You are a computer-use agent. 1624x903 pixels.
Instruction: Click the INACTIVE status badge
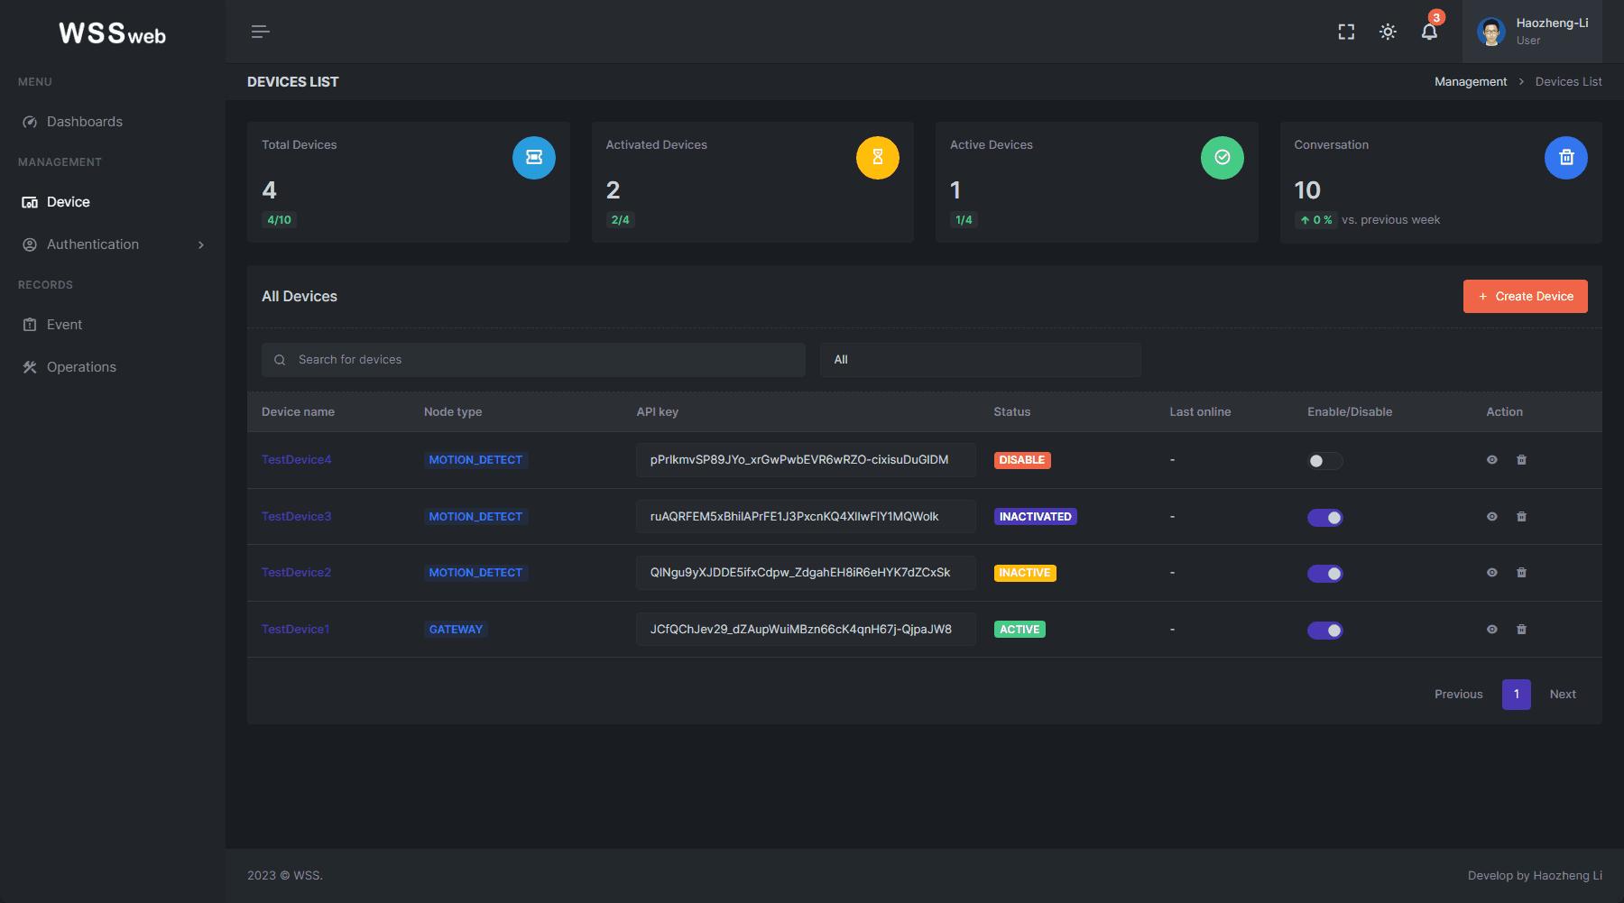[1025, 573]
